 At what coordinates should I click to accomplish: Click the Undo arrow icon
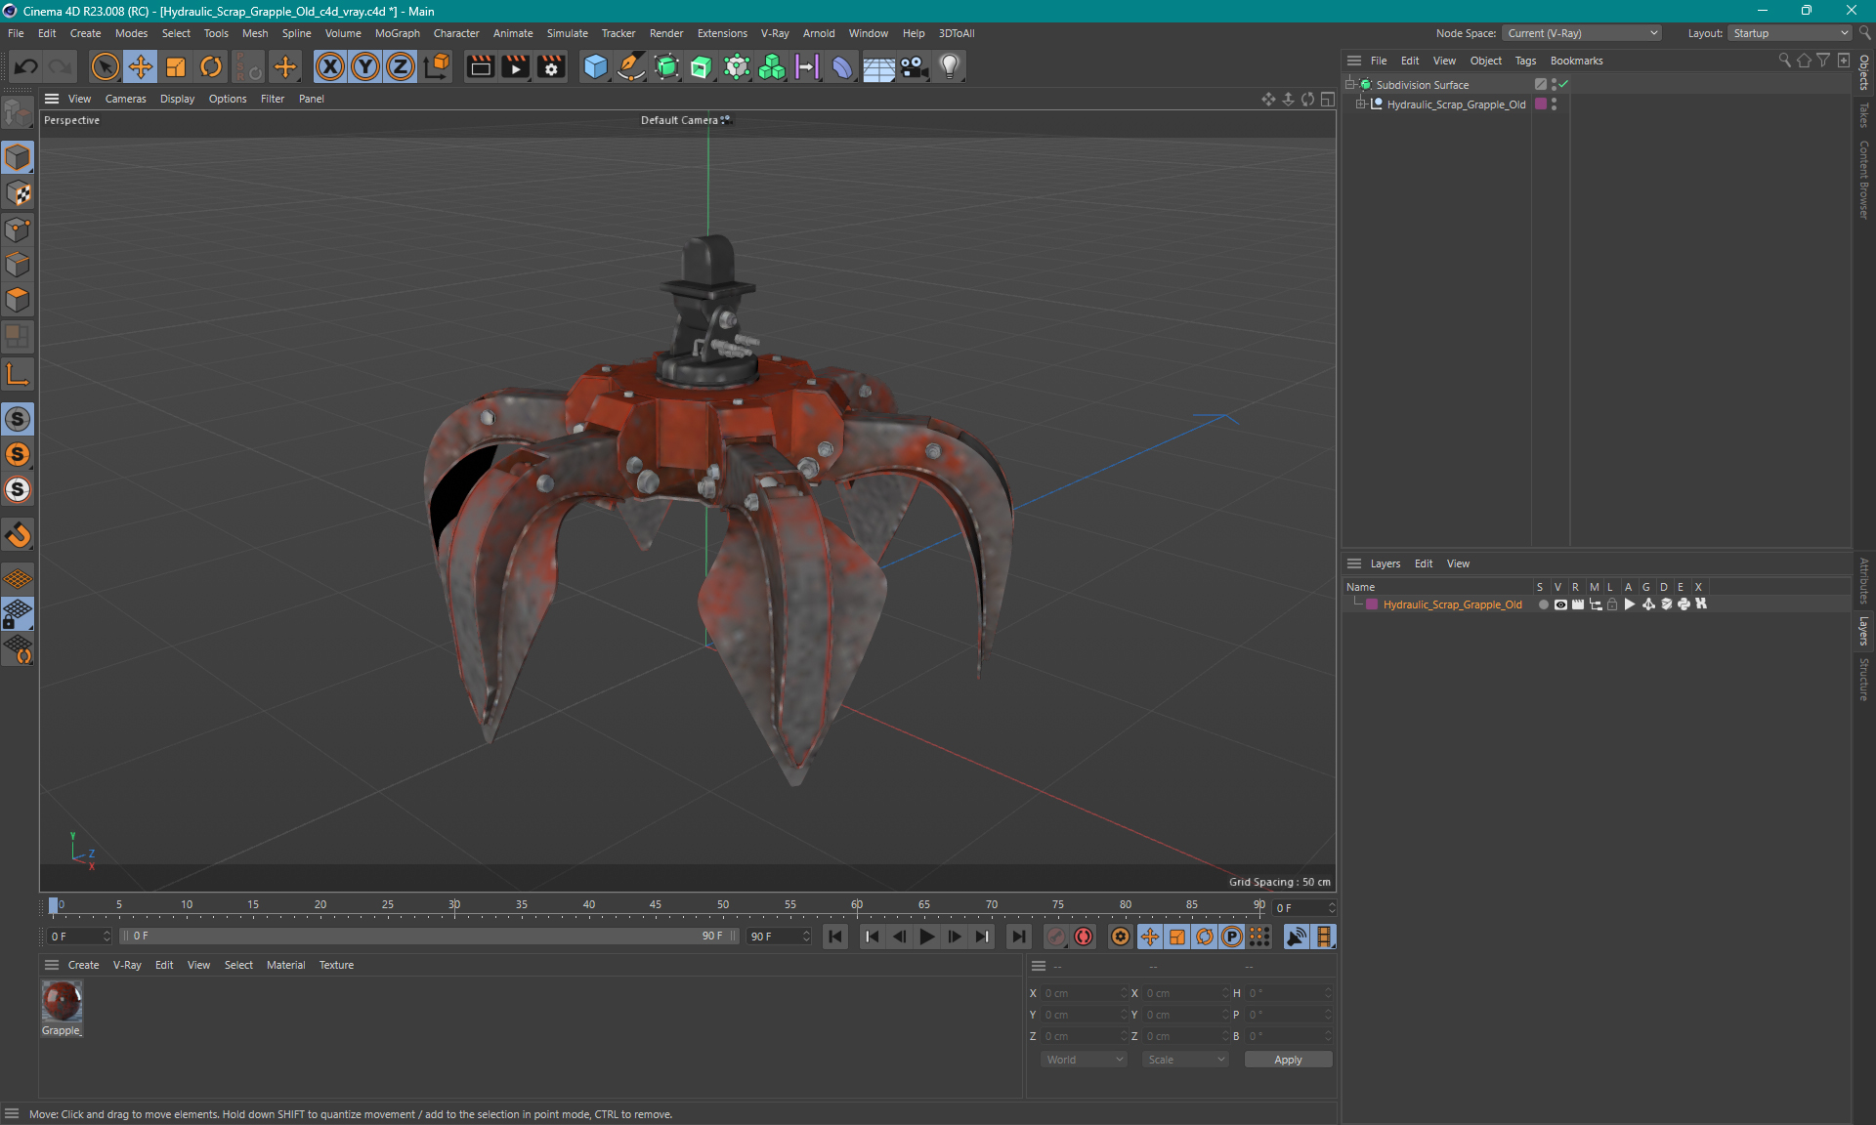tap(26, 66)
